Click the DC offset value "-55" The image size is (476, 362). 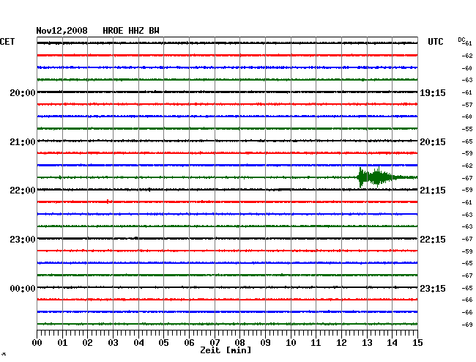(x=467, y=129)
